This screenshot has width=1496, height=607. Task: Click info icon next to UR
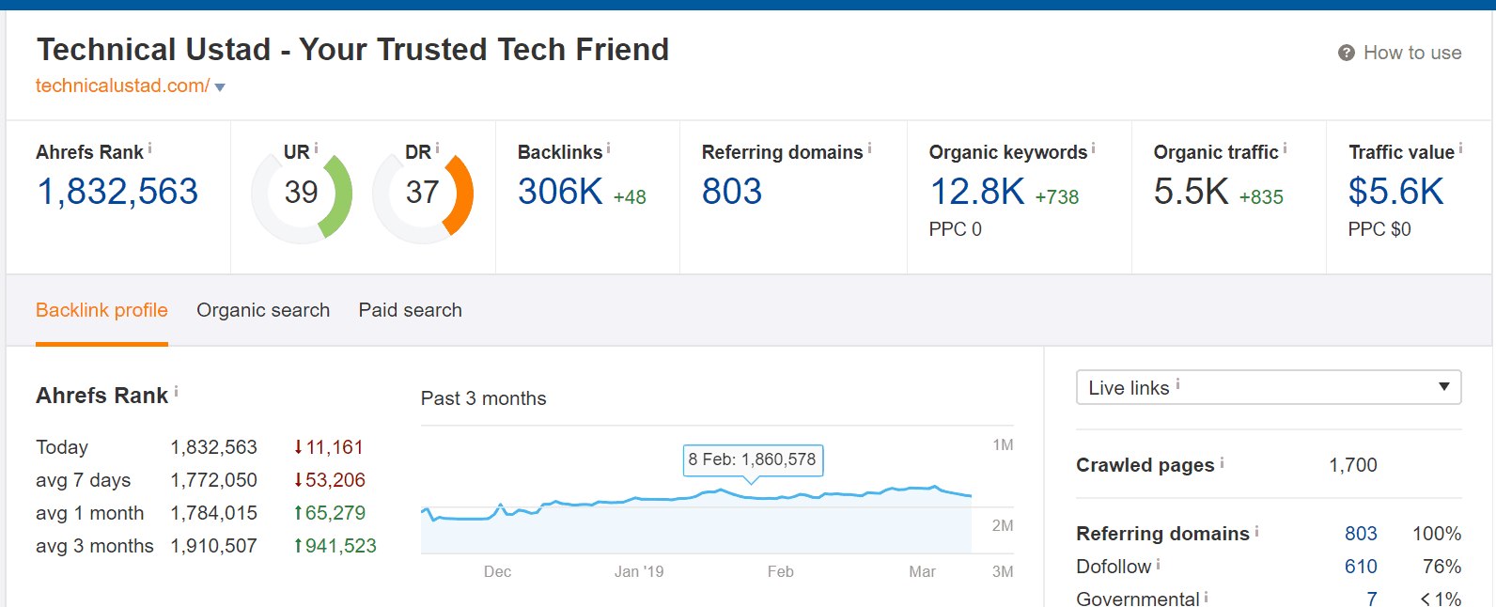pyautogui.click(x=316, y=148)
